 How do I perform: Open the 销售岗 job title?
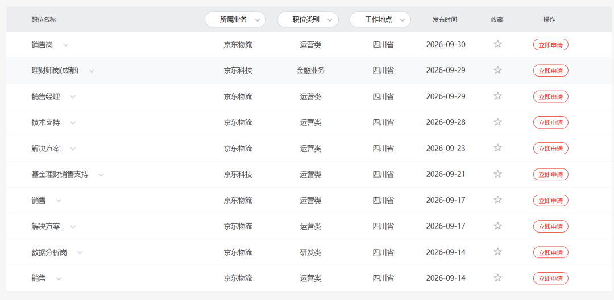click(42, 45)
